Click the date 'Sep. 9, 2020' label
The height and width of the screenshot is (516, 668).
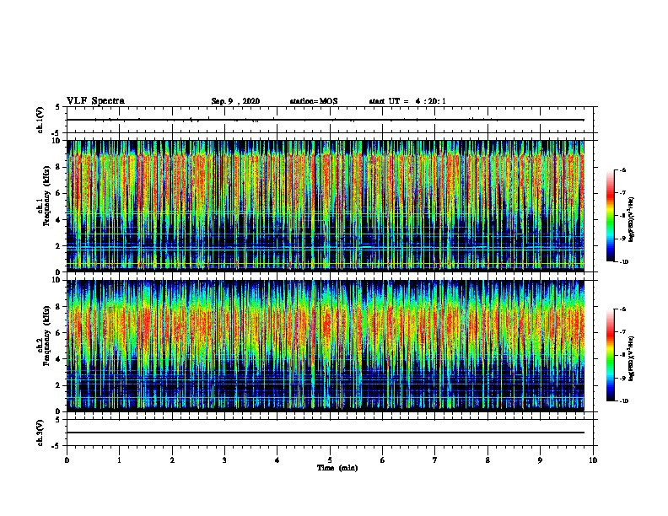[235, 101]
